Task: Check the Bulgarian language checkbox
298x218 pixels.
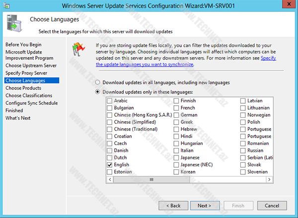Action: [109, 108]
